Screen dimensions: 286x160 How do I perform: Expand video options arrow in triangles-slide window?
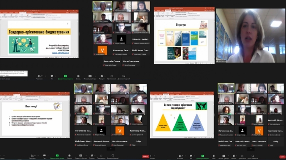tap(154, 156)
